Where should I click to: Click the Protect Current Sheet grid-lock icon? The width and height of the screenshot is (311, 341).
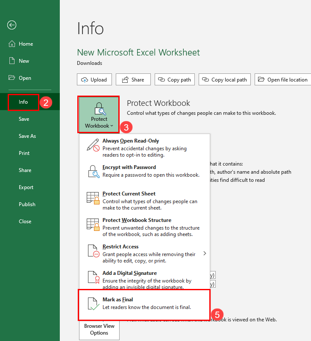point(93,198)
